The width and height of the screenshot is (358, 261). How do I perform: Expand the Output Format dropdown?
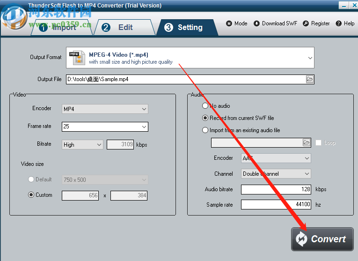(190, 58)
